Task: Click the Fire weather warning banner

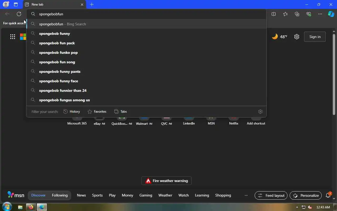Action: tap(166, 181)
